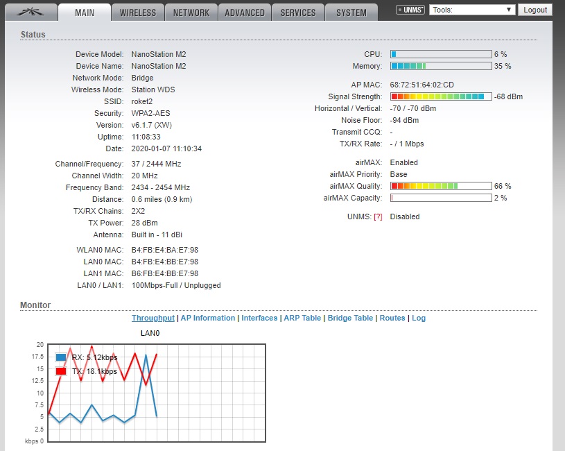Viewport: 565px width, 451px height.
Task: Click the airMAX Capacity bar
Action: (x=441, y=198)
